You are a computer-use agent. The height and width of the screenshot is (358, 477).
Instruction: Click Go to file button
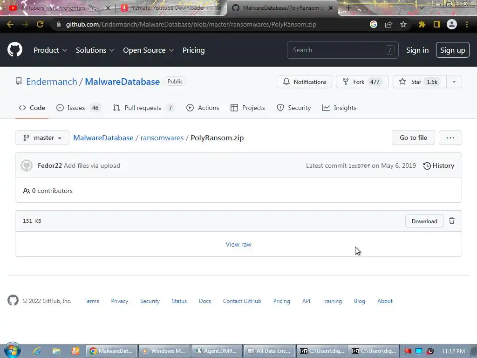pyautogui.click(x=413, y=138)
